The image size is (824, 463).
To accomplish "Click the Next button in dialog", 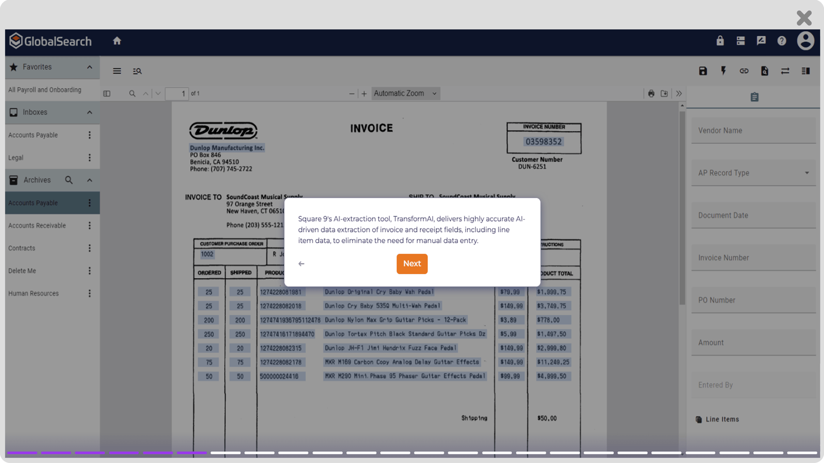I will [412, 263].
